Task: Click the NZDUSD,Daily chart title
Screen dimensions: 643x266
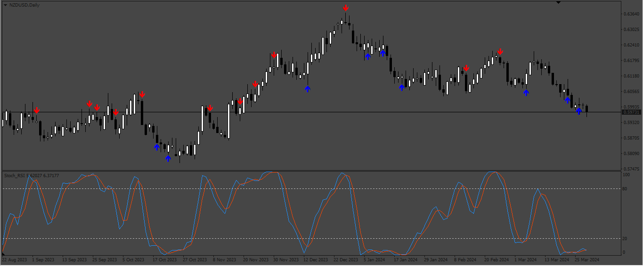Action: pos(24,5)
